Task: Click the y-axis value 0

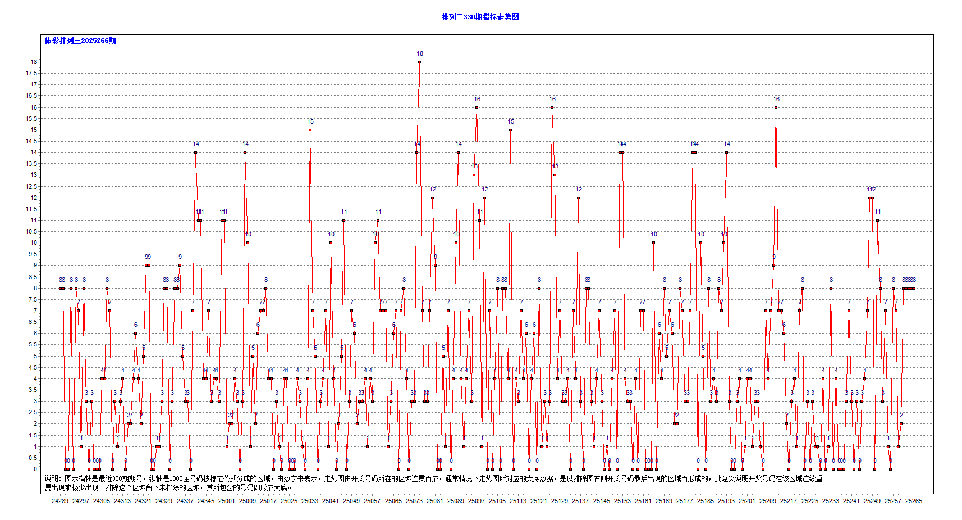Action: point(36,468)
